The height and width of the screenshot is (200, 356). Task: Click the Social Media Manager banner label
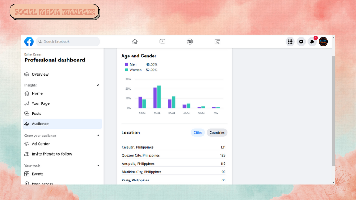click(x=55, y=12)
